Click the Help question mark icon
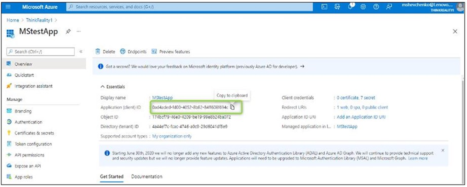 click(376, 7)
